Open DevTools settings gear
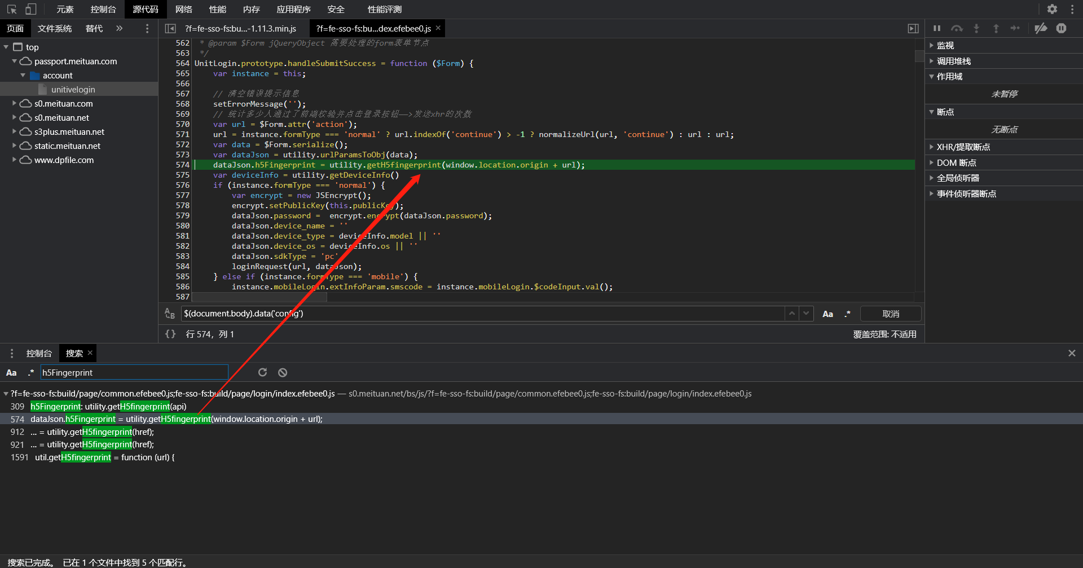Screen dimensions: 1083x568 point(1052,9)
